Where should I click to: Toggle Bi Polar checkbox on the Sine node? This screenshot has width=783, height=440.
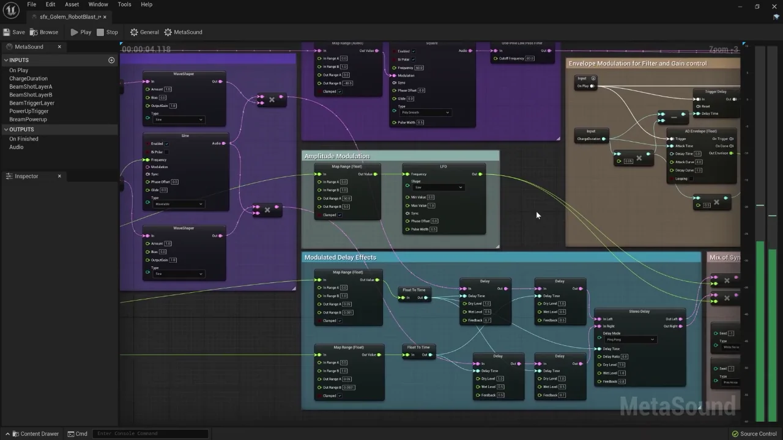coord(166,152)
